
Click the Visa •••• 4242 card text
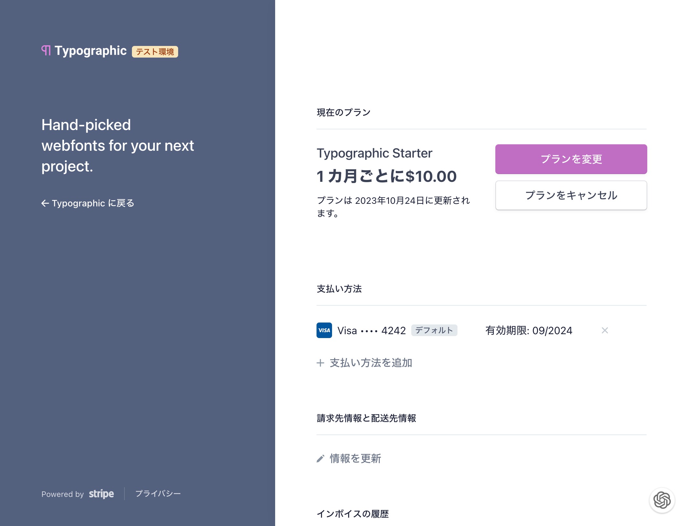[x=371, y=331]
